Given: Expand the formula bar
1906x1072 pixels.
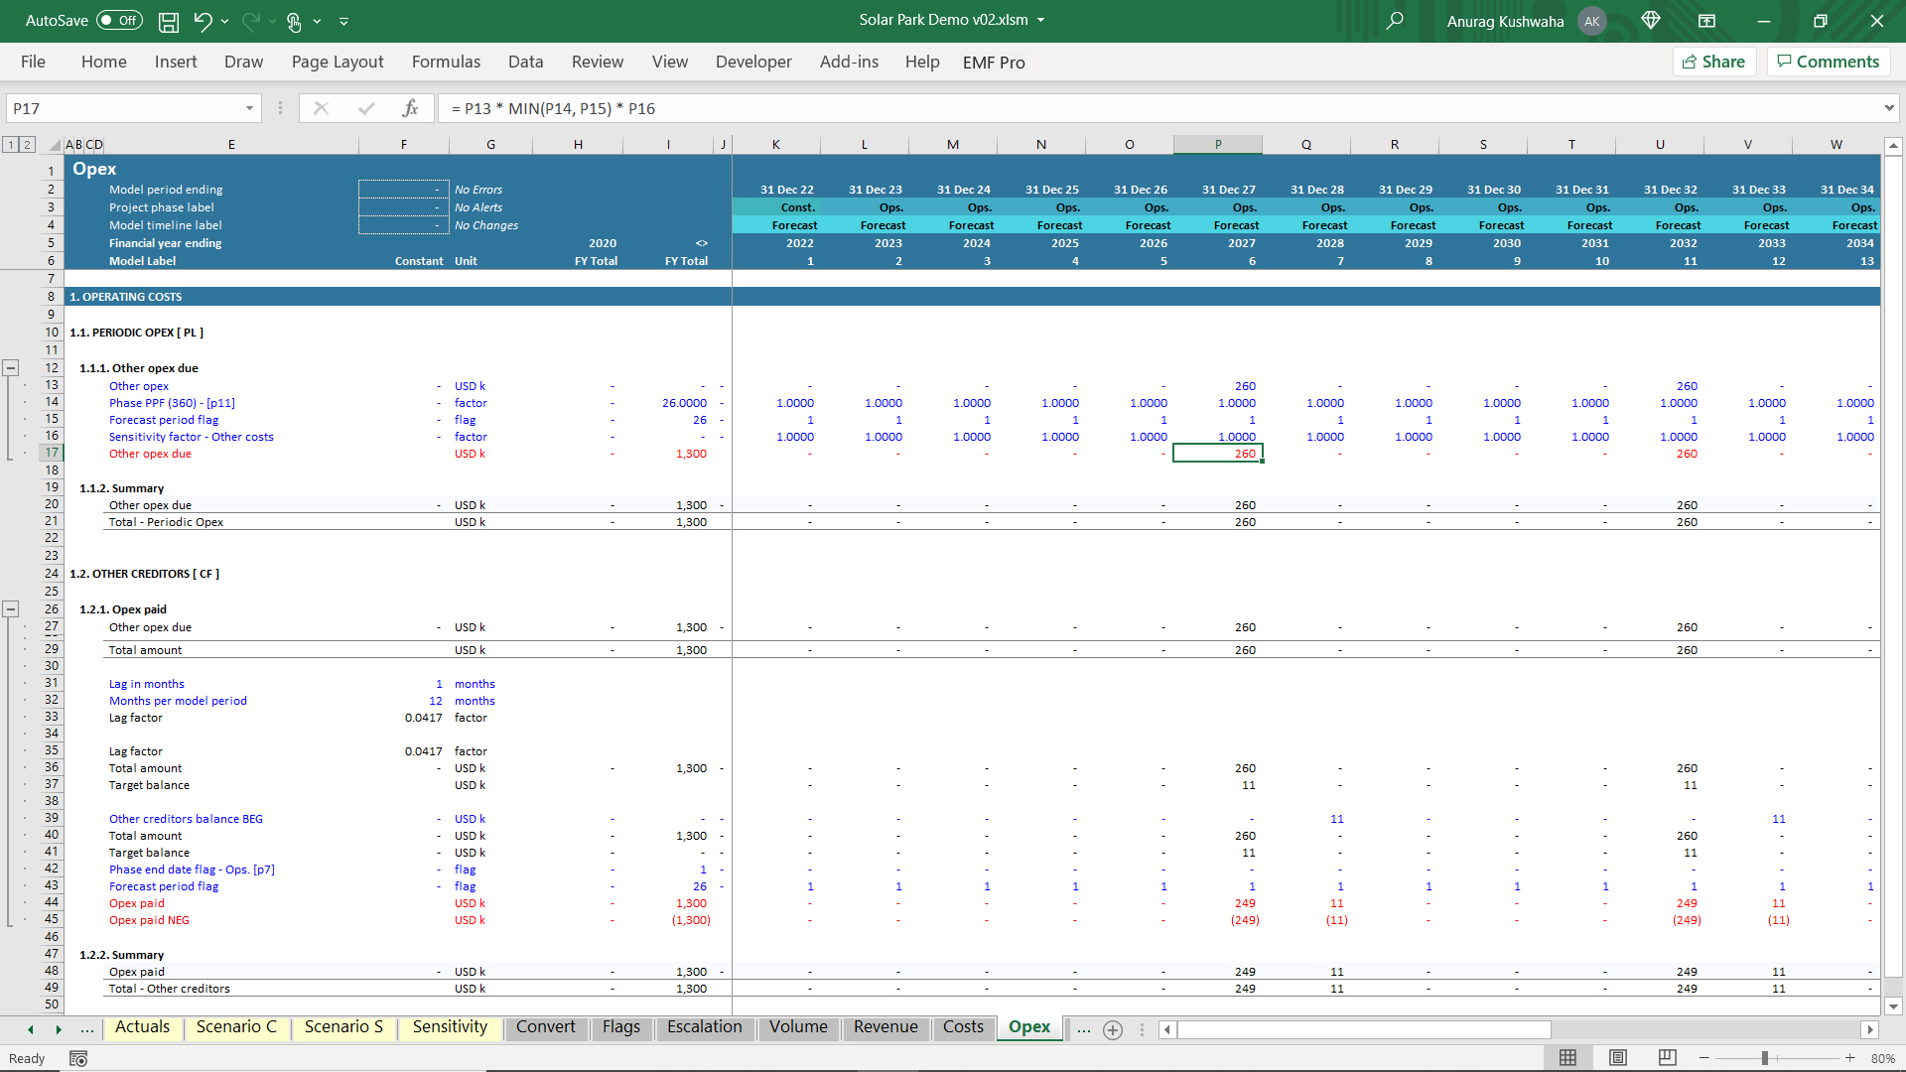Looking at the screenshot, I should 1888,108.
